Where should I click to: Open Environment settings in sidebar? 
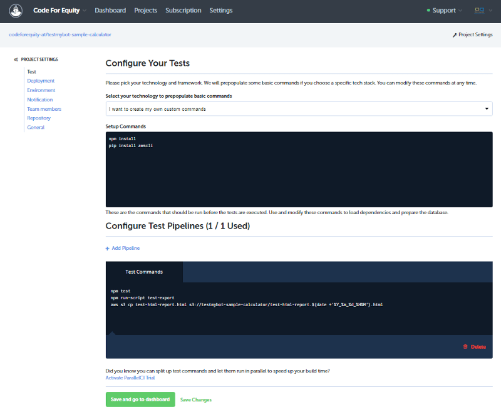41,90
